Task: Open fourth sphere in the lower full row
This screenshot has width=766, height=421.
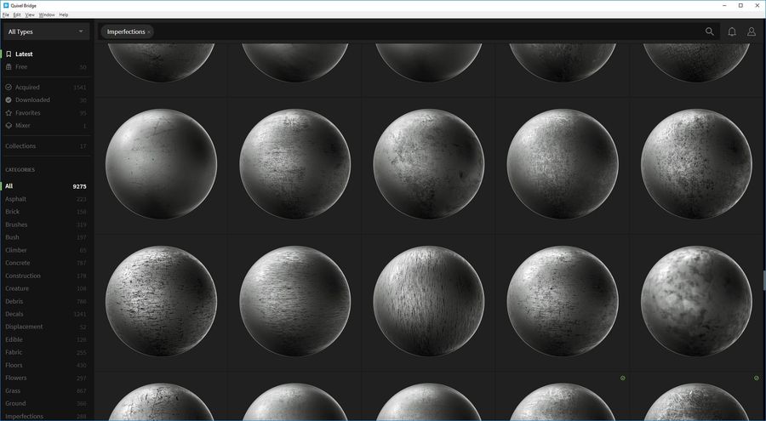Action: [x=563, y=301]
